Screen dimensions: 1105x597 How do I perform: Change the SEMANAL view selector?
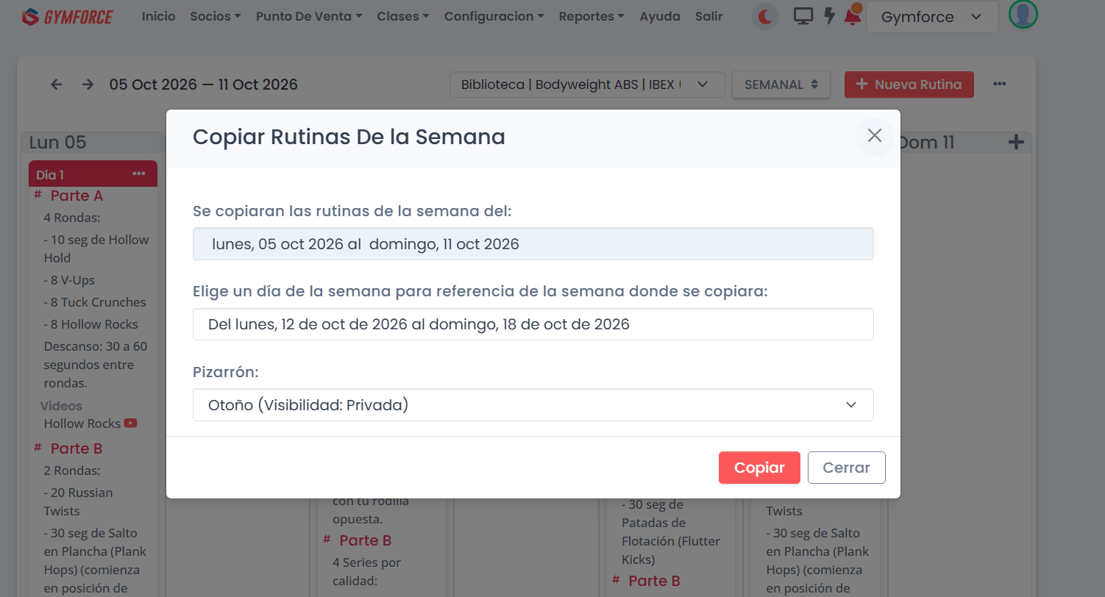(x=781, y=85)
